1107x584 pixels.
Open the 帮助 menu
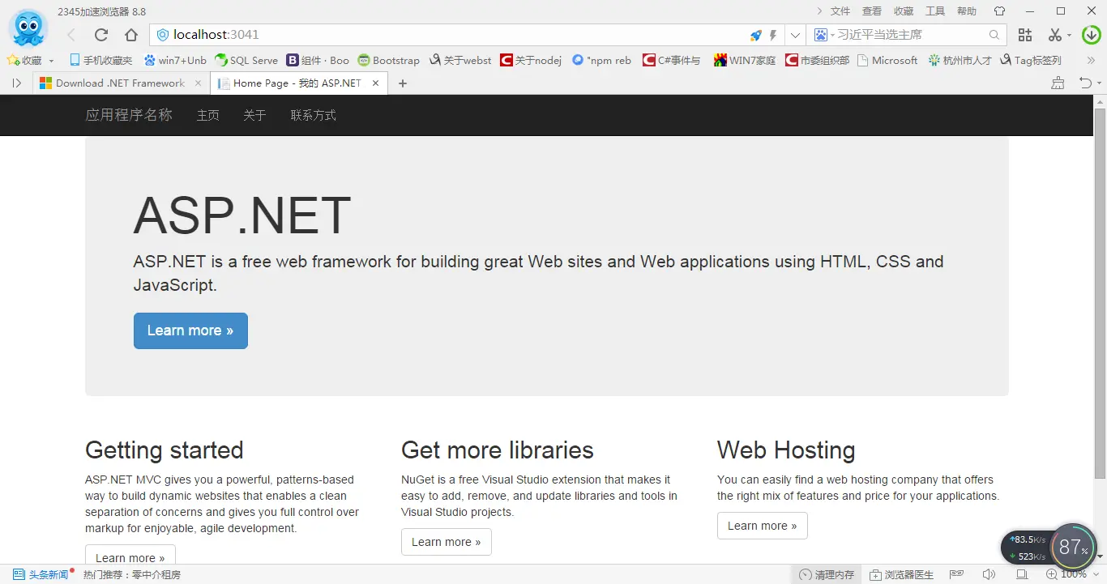pyautogui.click(x=967, y=11)
